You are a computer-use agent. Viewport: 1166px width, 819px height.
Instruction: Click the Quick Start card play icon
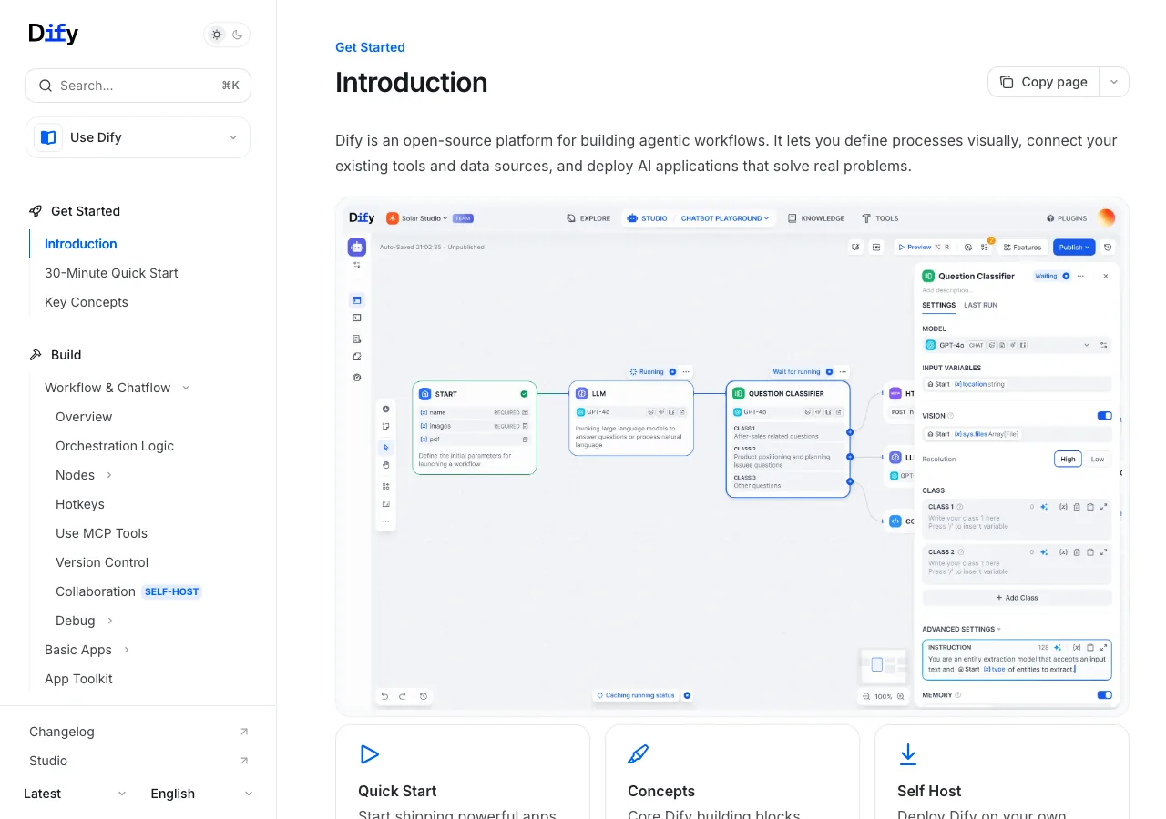tap(369, 754)
